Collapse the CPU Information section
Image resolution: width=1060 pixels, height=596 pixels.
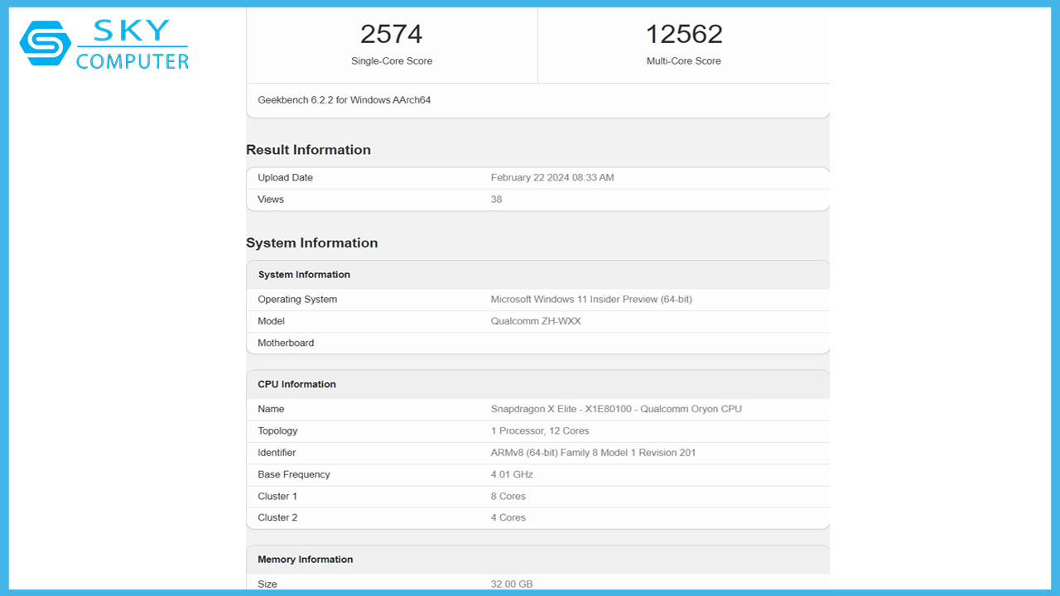[296, 384]
